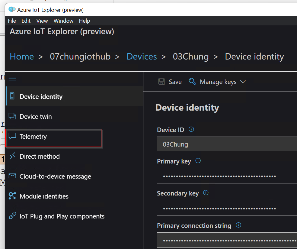This screenshot has width=297, height=249.
Task: Open the Device twin nav item
Action: [75, 116]
